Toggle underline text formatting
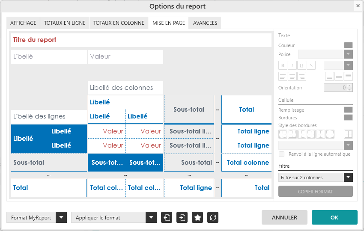The width and height of the screenshot is (364, 231). point(301,65)
